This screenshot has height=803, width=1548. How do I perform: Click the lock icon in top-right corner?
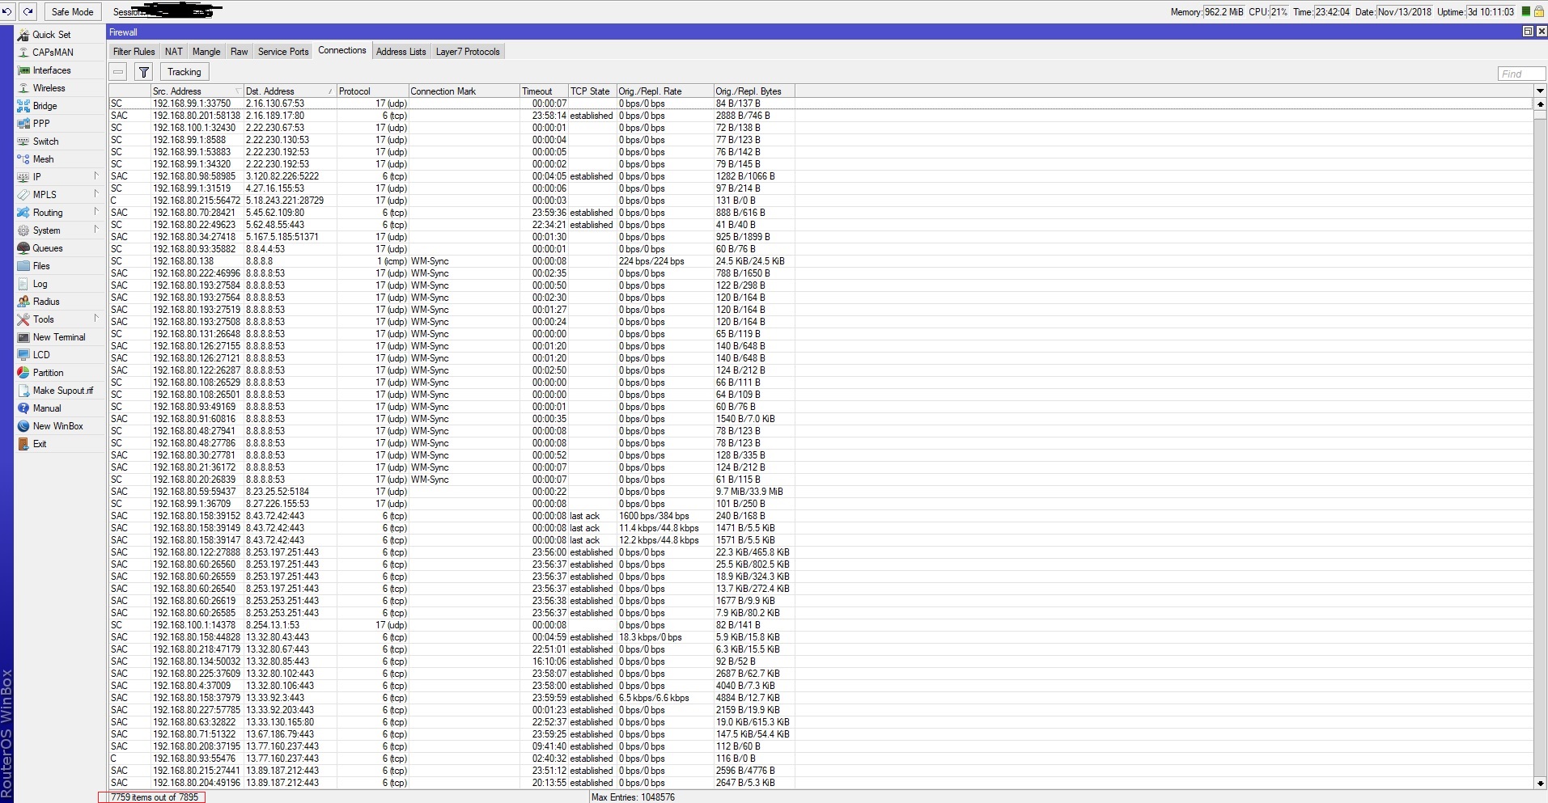(1539, 11)
